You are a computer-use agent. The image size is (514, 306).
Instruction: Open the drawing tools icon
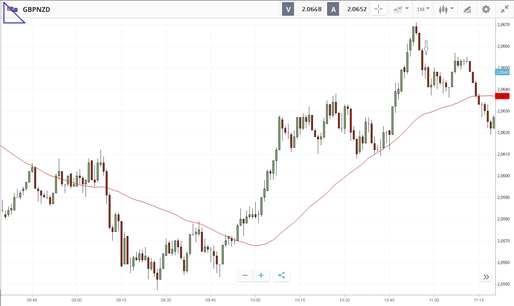(x=467, y=9)
